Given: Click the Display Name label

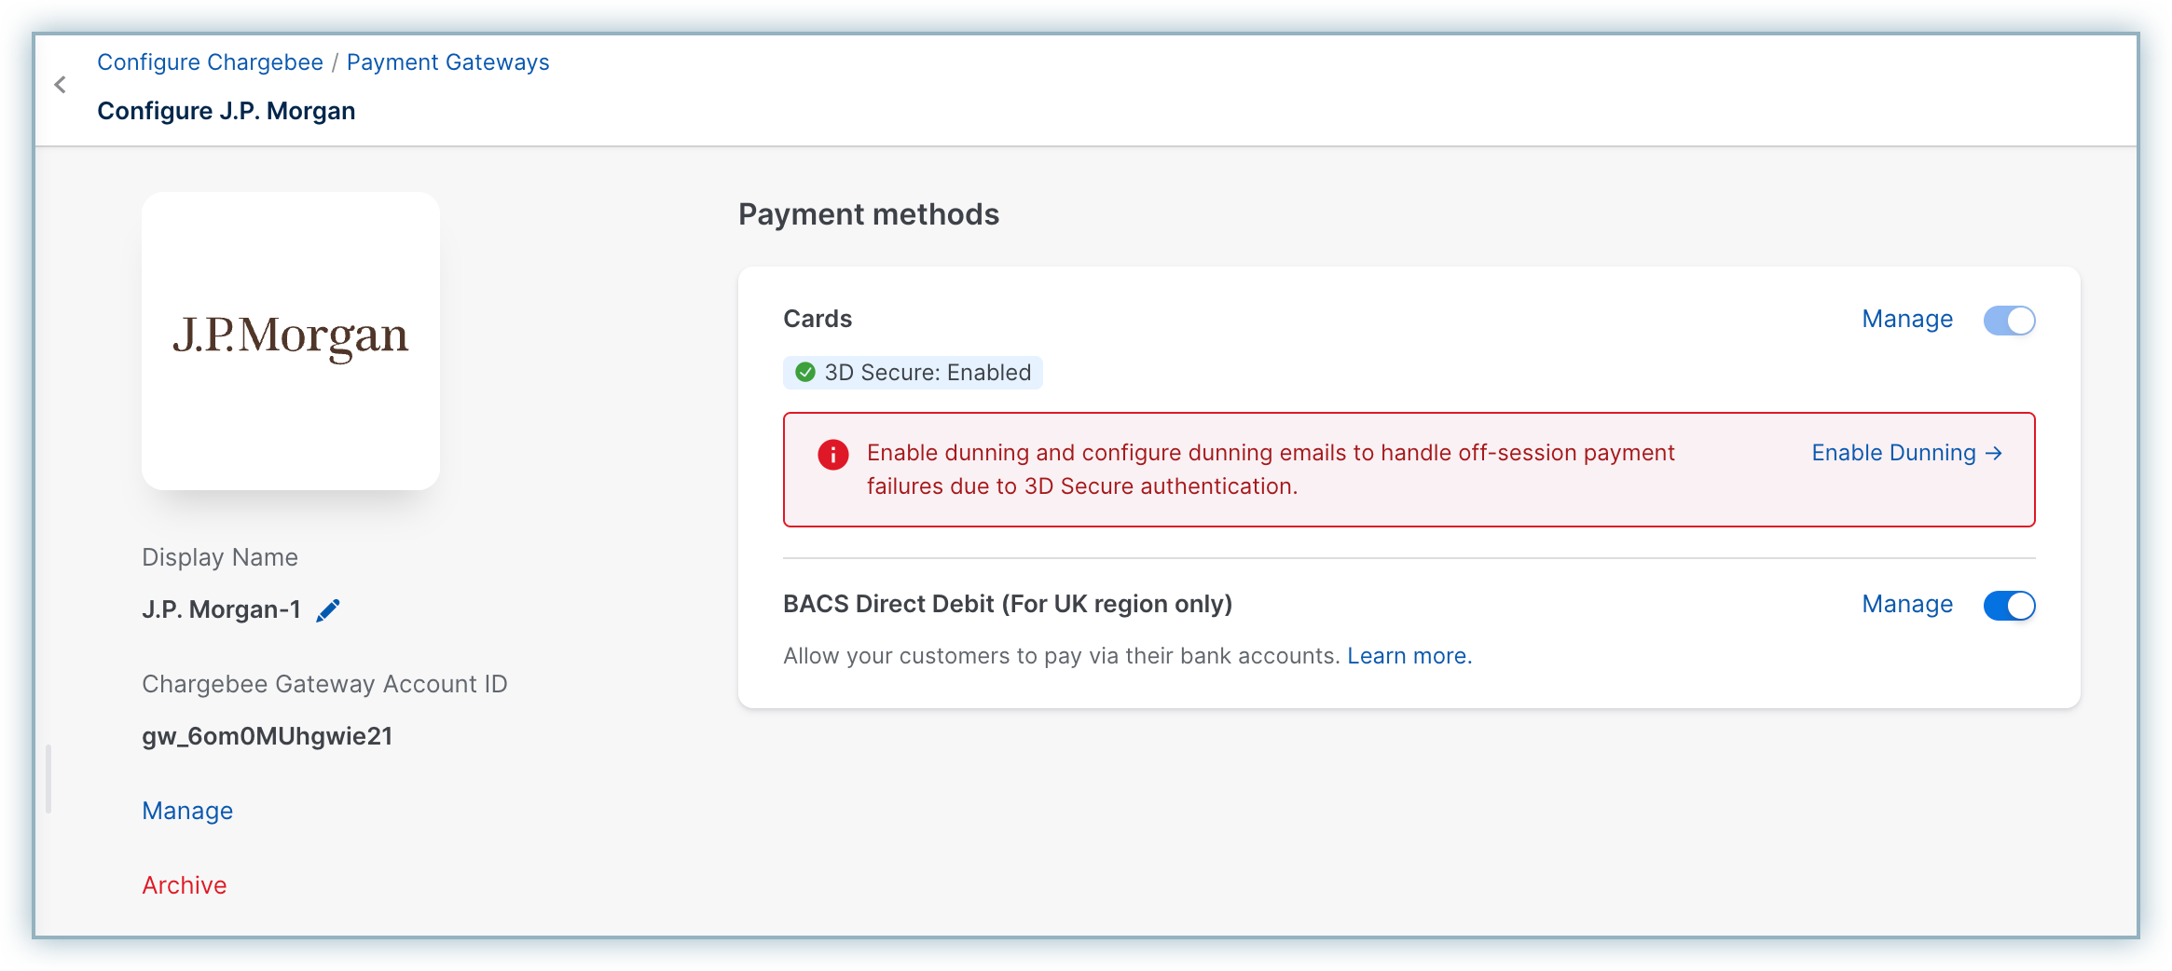Looking at the screenshot, I should [220, 557].
